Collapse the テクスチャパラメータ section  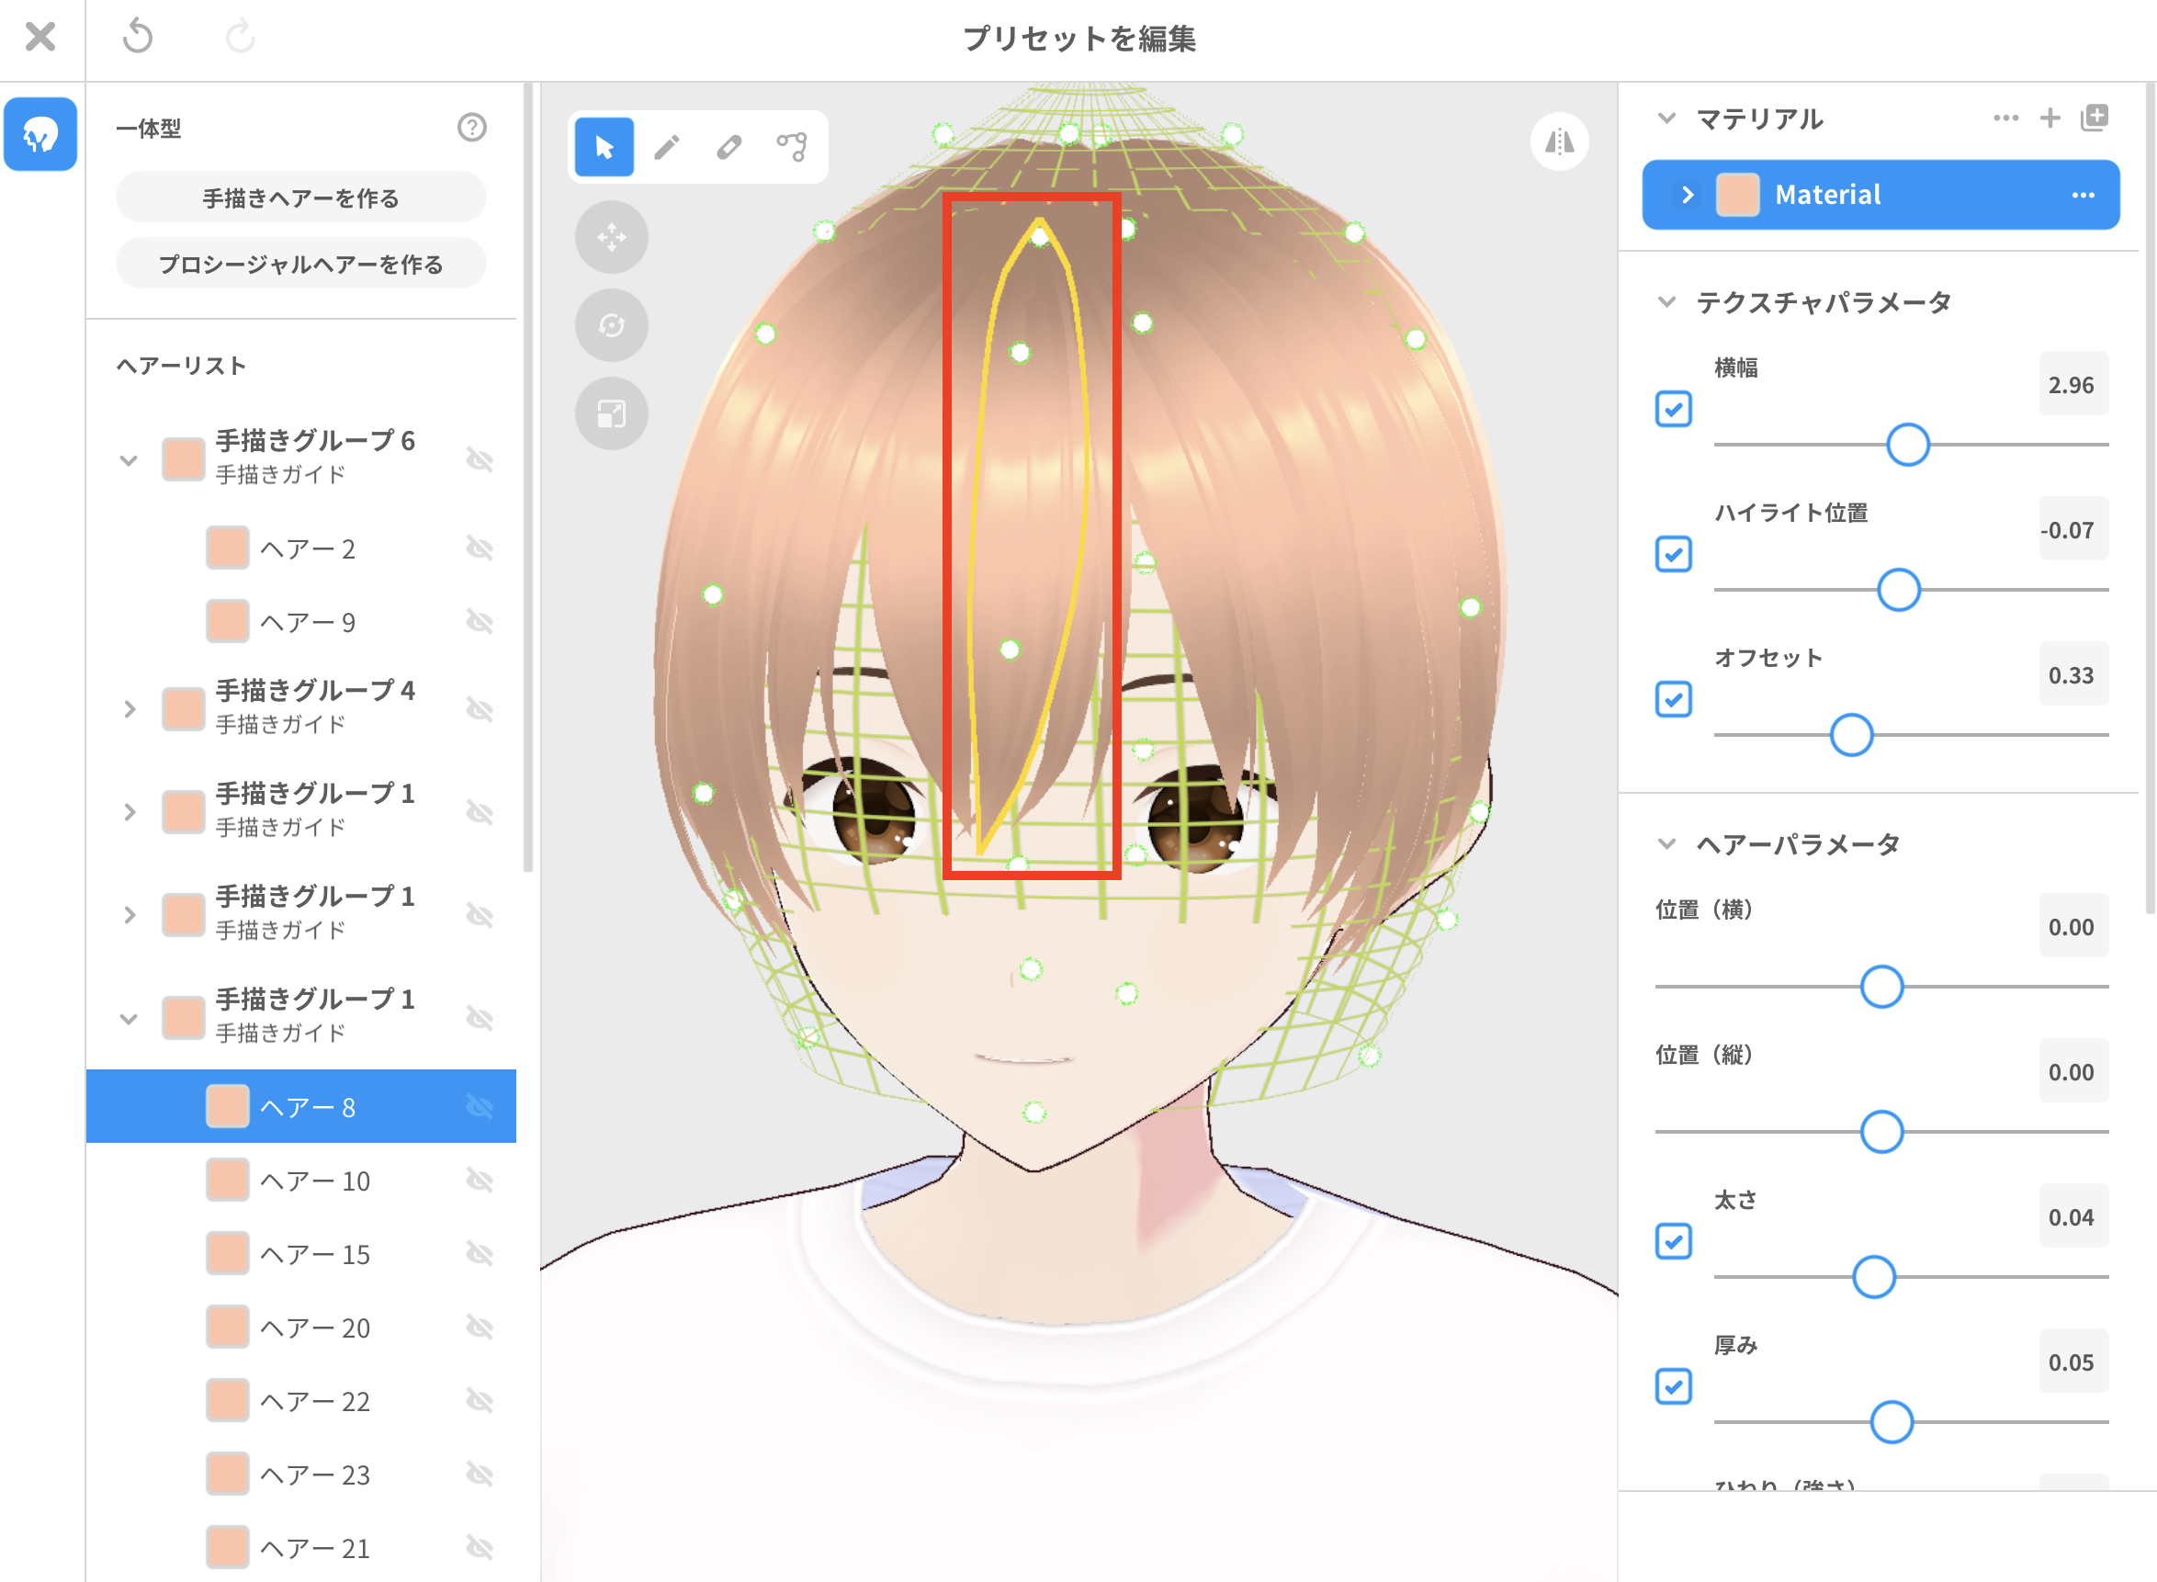tap(1666, 301)
